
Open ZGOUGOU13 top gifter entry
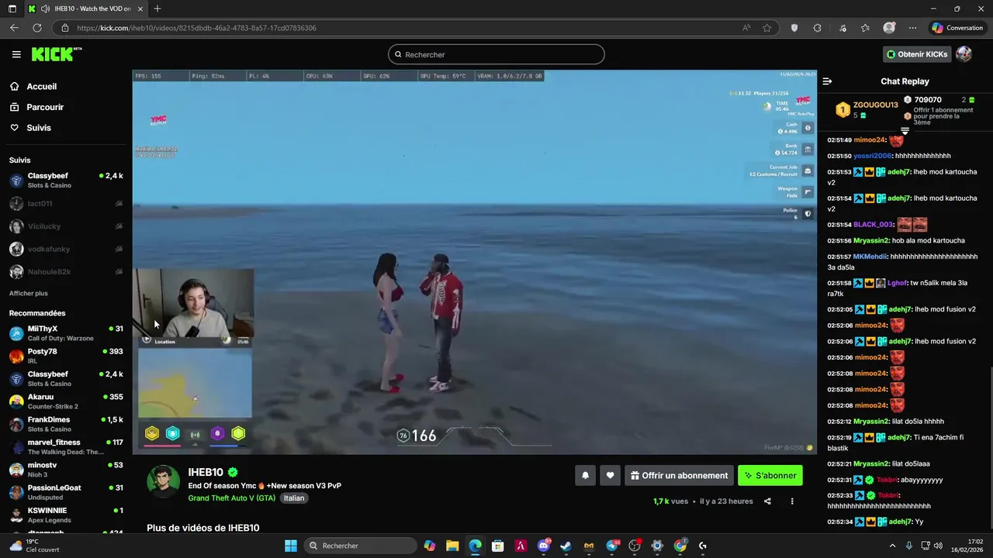(867, 109)
